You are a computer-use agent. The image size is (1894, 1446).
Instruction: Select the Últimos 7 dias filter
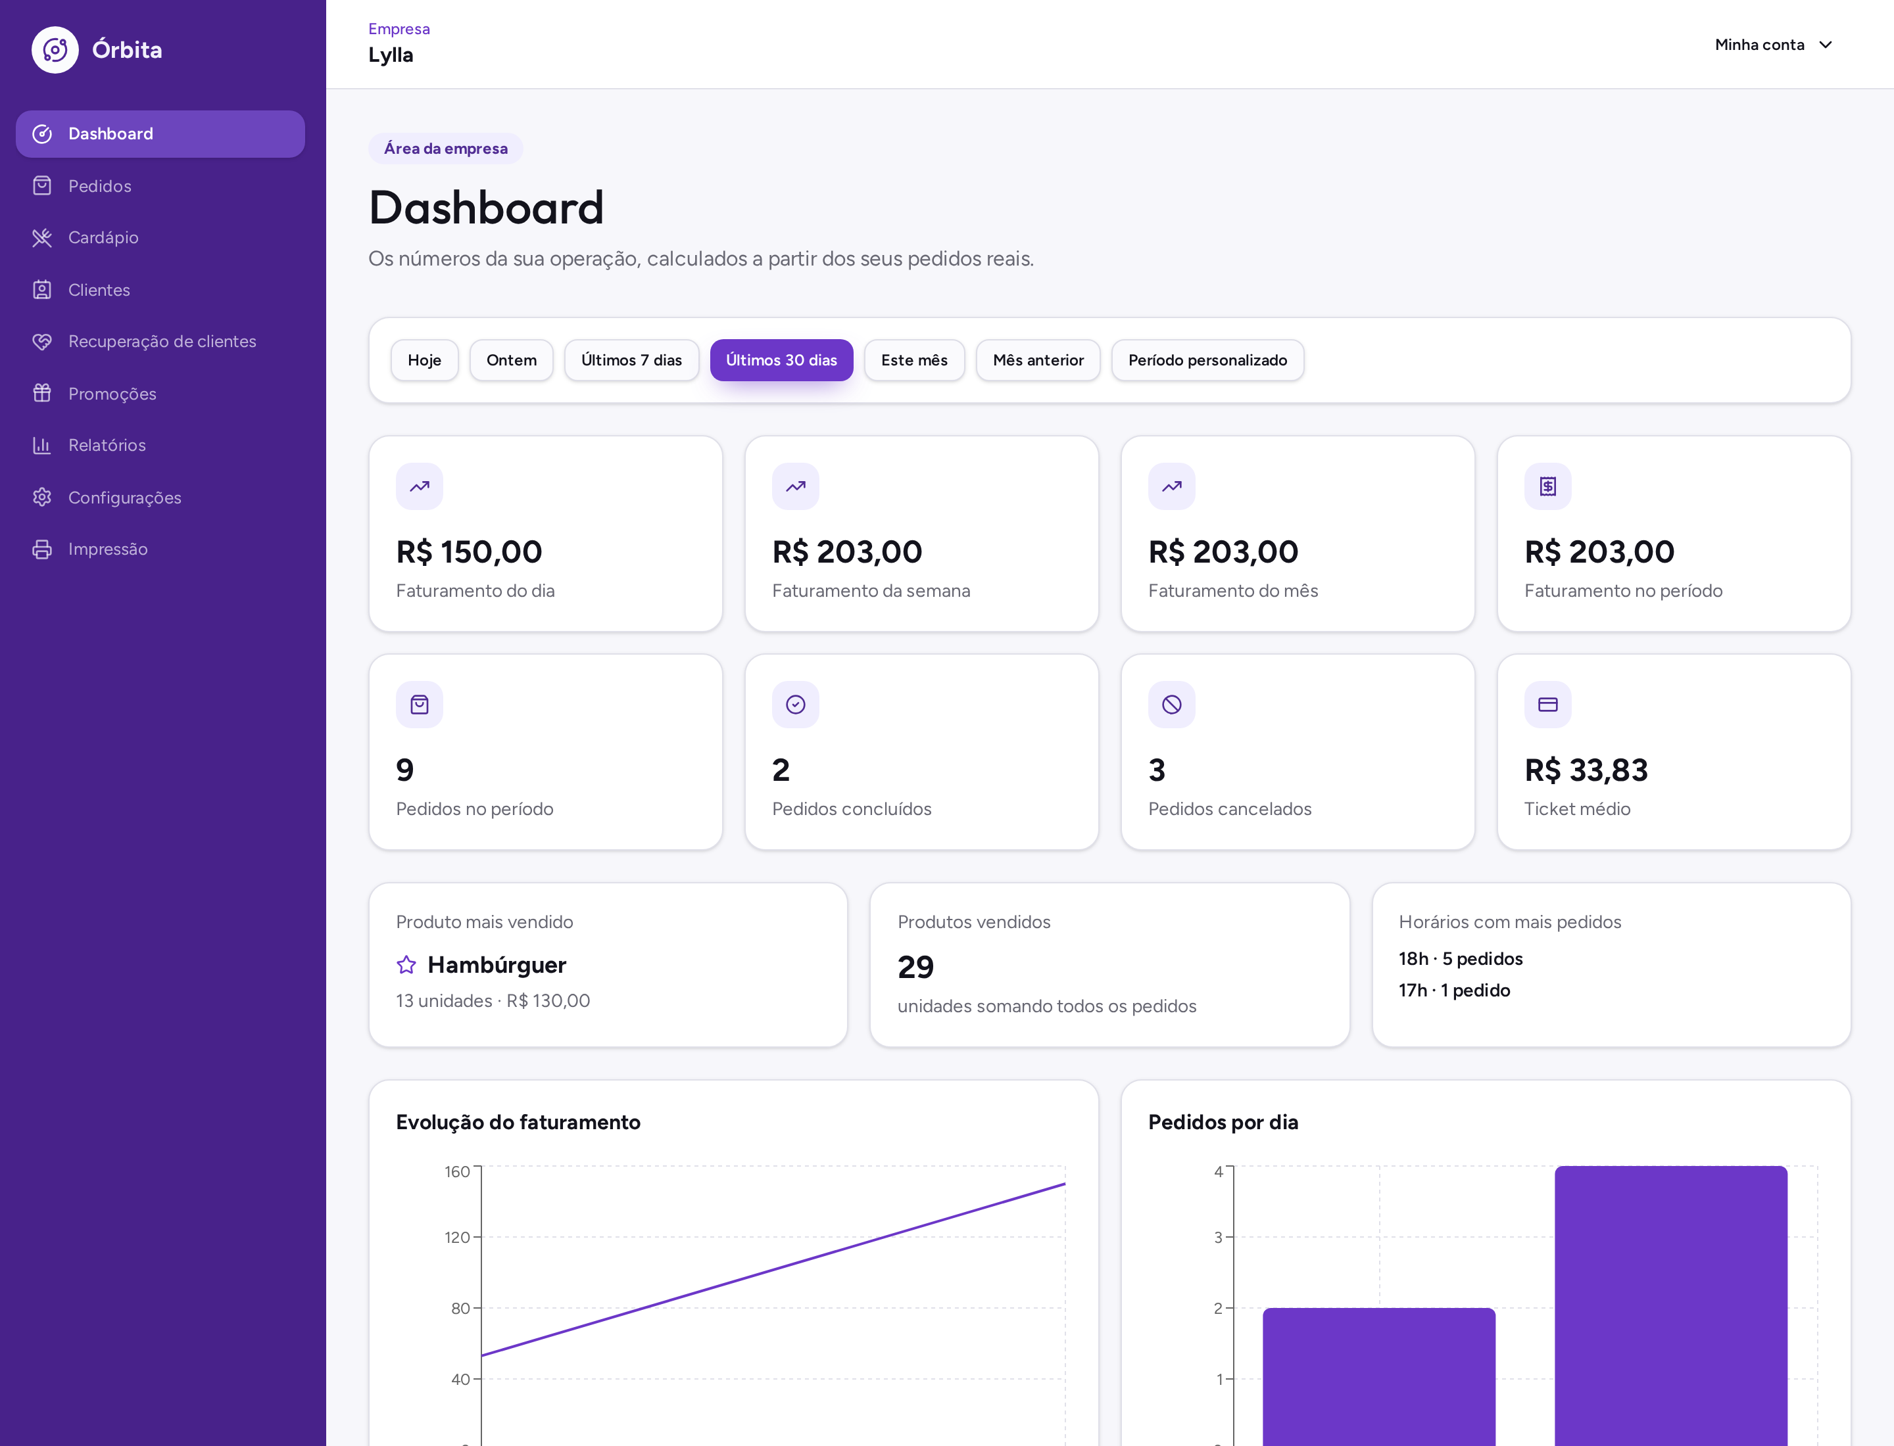point(631,360)
